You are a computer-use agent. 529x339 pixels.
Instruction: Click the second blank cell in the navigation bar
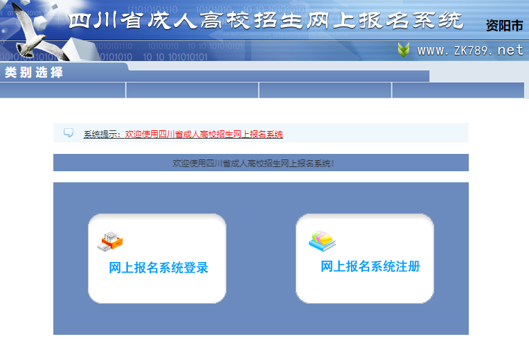pos(192,90)
